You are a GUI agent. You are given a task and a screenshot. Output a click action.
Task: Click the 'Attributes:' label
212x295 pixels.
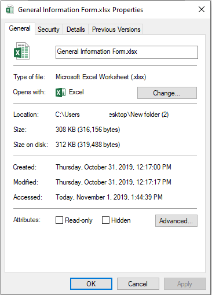point(27,220)
